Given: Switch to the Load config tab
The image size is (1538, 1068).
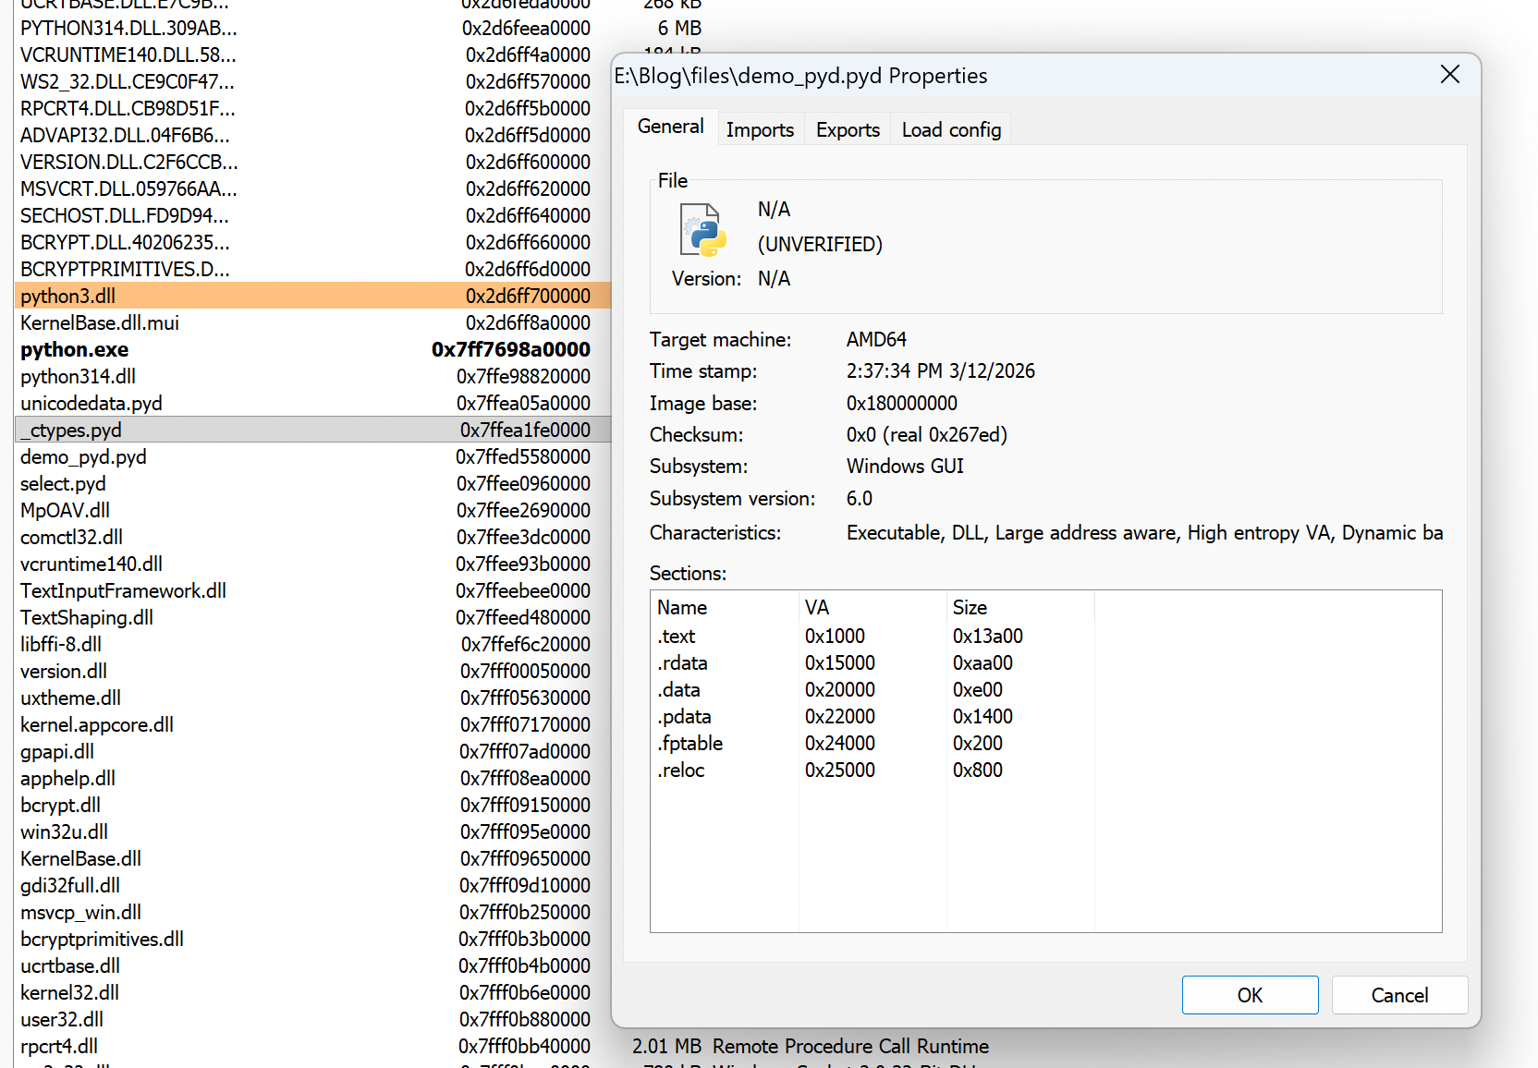Looking at the screenshot, I should click(x=951, y=130).
